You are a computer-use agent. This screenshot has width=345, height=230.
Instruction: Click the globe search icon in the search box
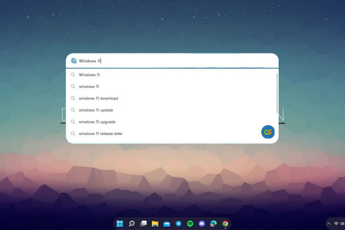[x=74, y=60]
